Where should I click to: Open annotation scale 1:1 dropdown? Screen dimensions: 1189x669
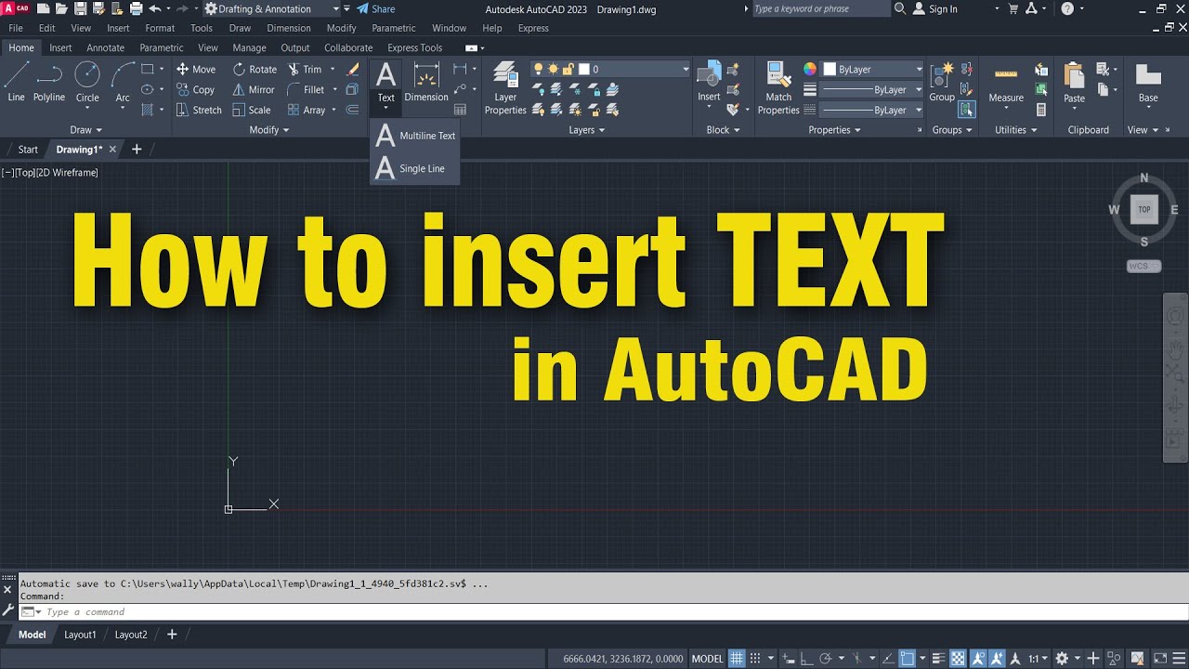tap(1040, 659)
